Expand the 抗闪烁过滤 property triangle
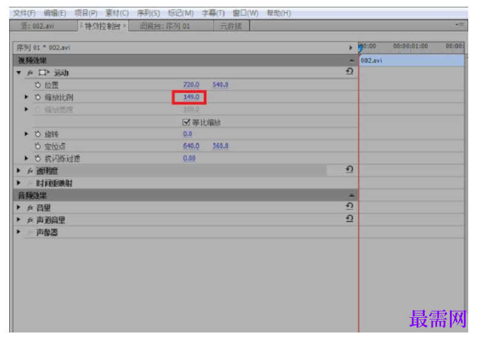478x338 pixels. pyautogui.click(x=26, y=159)
